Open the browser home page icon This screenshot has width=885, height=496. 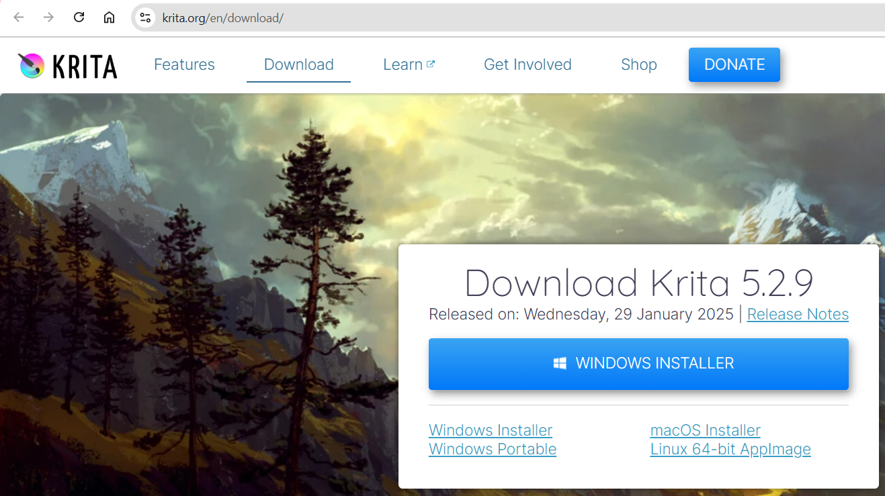[x=109, y=17]
